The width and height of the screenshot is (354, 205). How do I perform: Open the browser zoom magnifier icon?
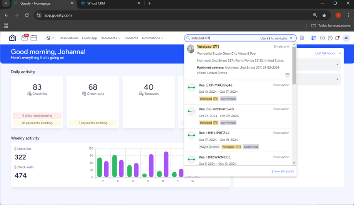click(315, 15)
